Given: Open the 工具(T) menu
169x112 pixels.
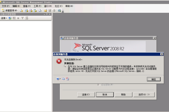Looking at the screenshot, I should [37, 6].
